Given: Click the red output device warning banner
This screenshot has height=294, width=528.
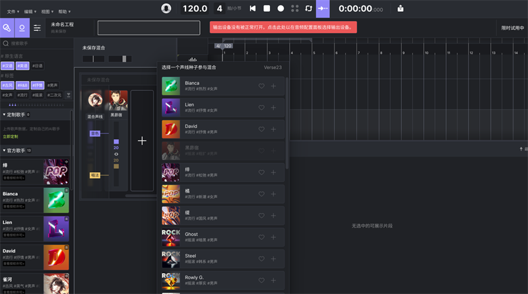Looking at the screenshot, I should pos(284,28).
